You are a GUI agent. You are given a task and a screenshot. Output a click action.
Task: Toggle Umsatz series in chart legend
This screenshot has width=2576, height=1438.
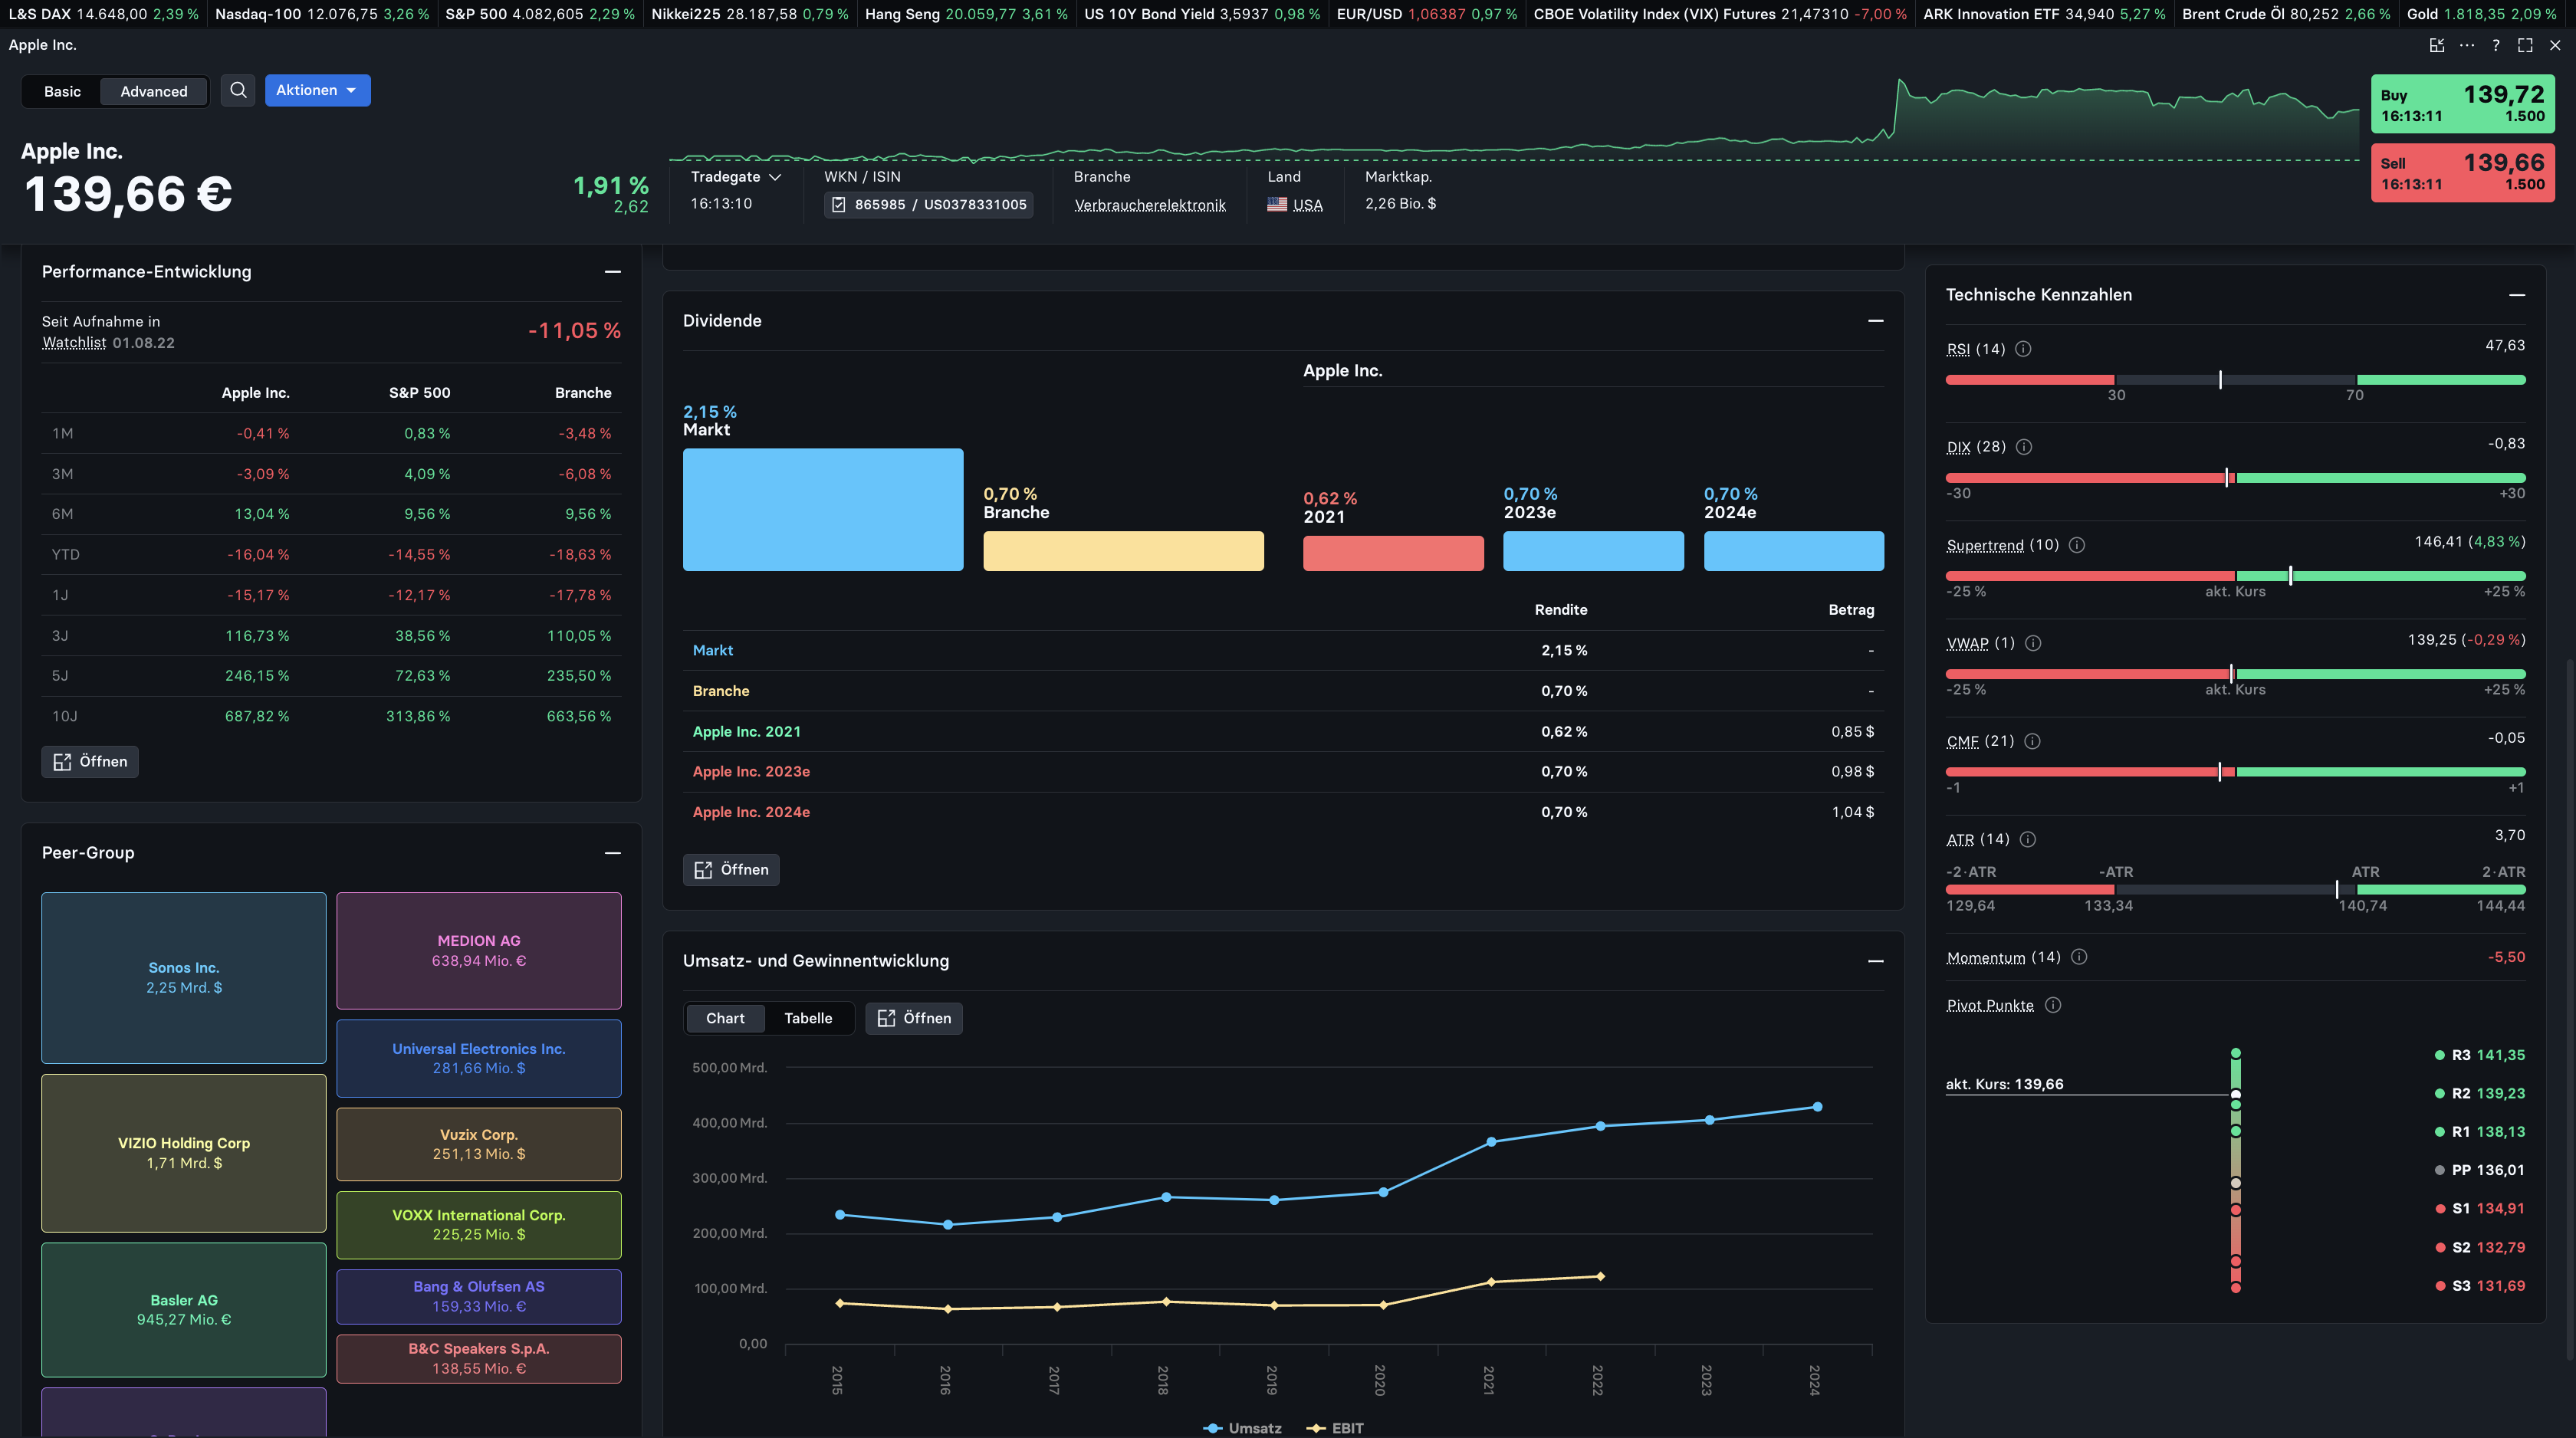point(1243,1427)
